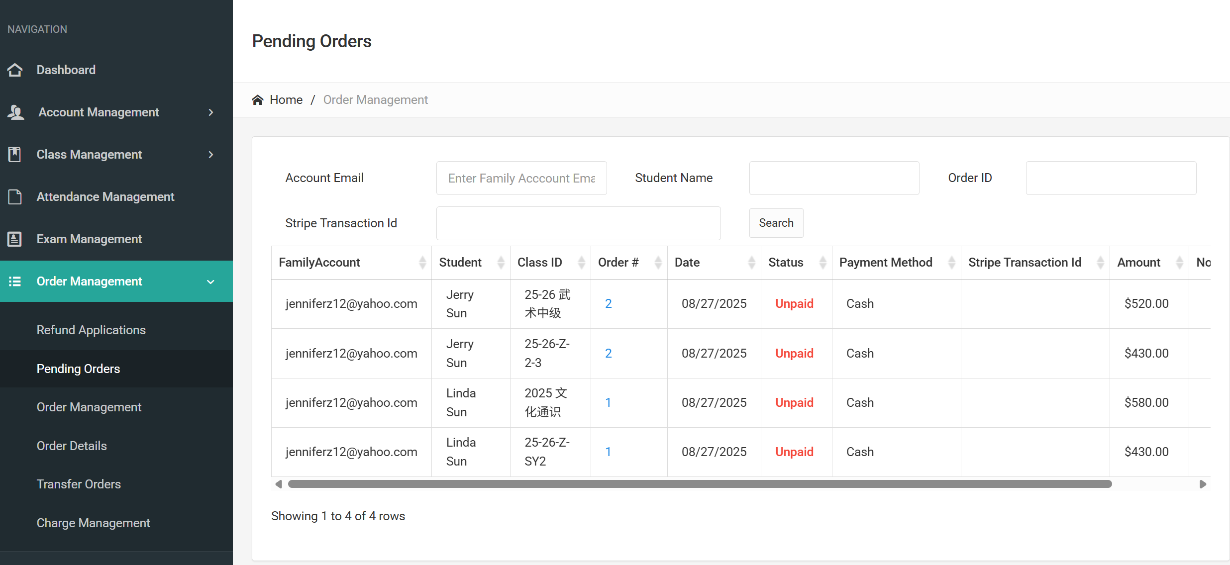The height and width of the screenshot is (565, 1230).
Task: Expand the Class Management submenu chevron
Action: coord(211,155)
